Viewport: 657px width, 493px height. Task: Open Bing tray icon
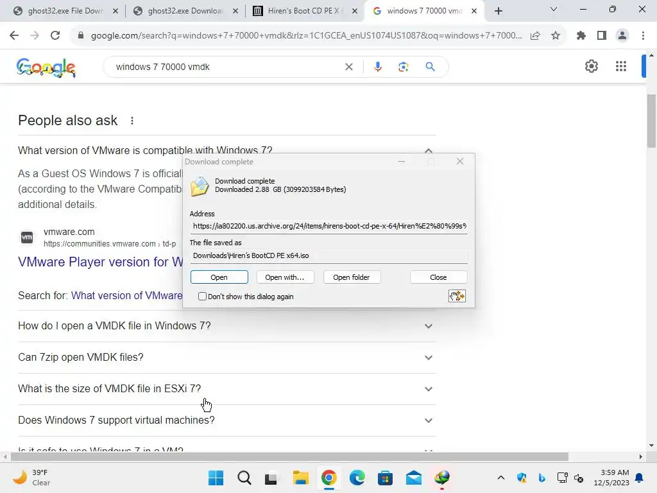(x=542, y=478)
